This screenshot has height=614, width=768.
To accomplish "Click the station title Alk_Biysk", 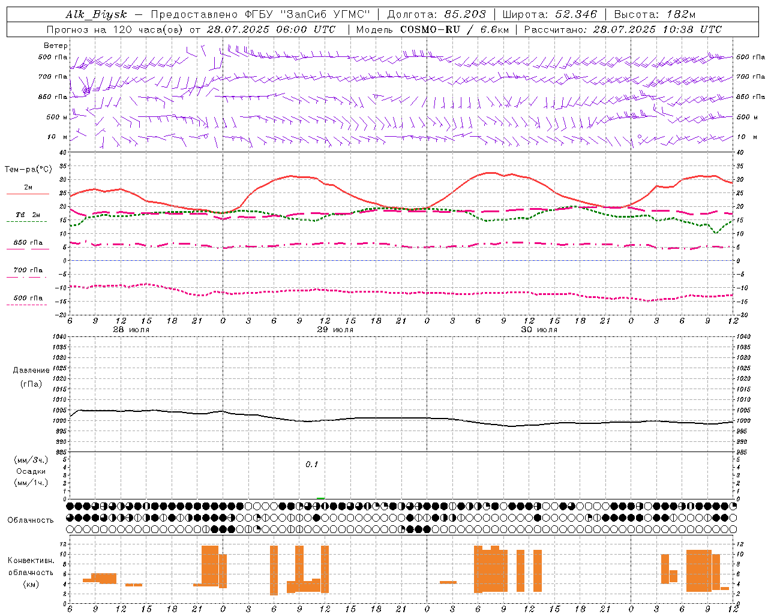I will coord(96,14).
